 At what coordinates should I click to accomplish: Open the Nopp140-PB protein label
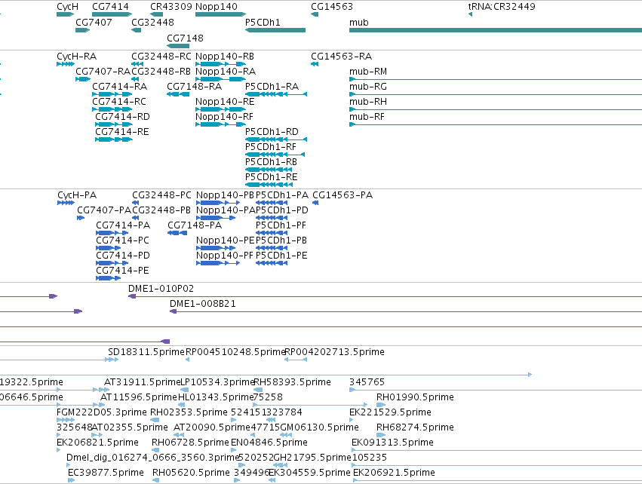point(226,195)
